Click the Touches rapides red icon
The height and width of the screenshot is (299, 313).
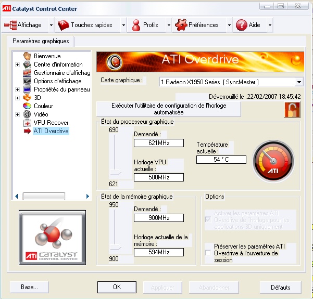63,25
